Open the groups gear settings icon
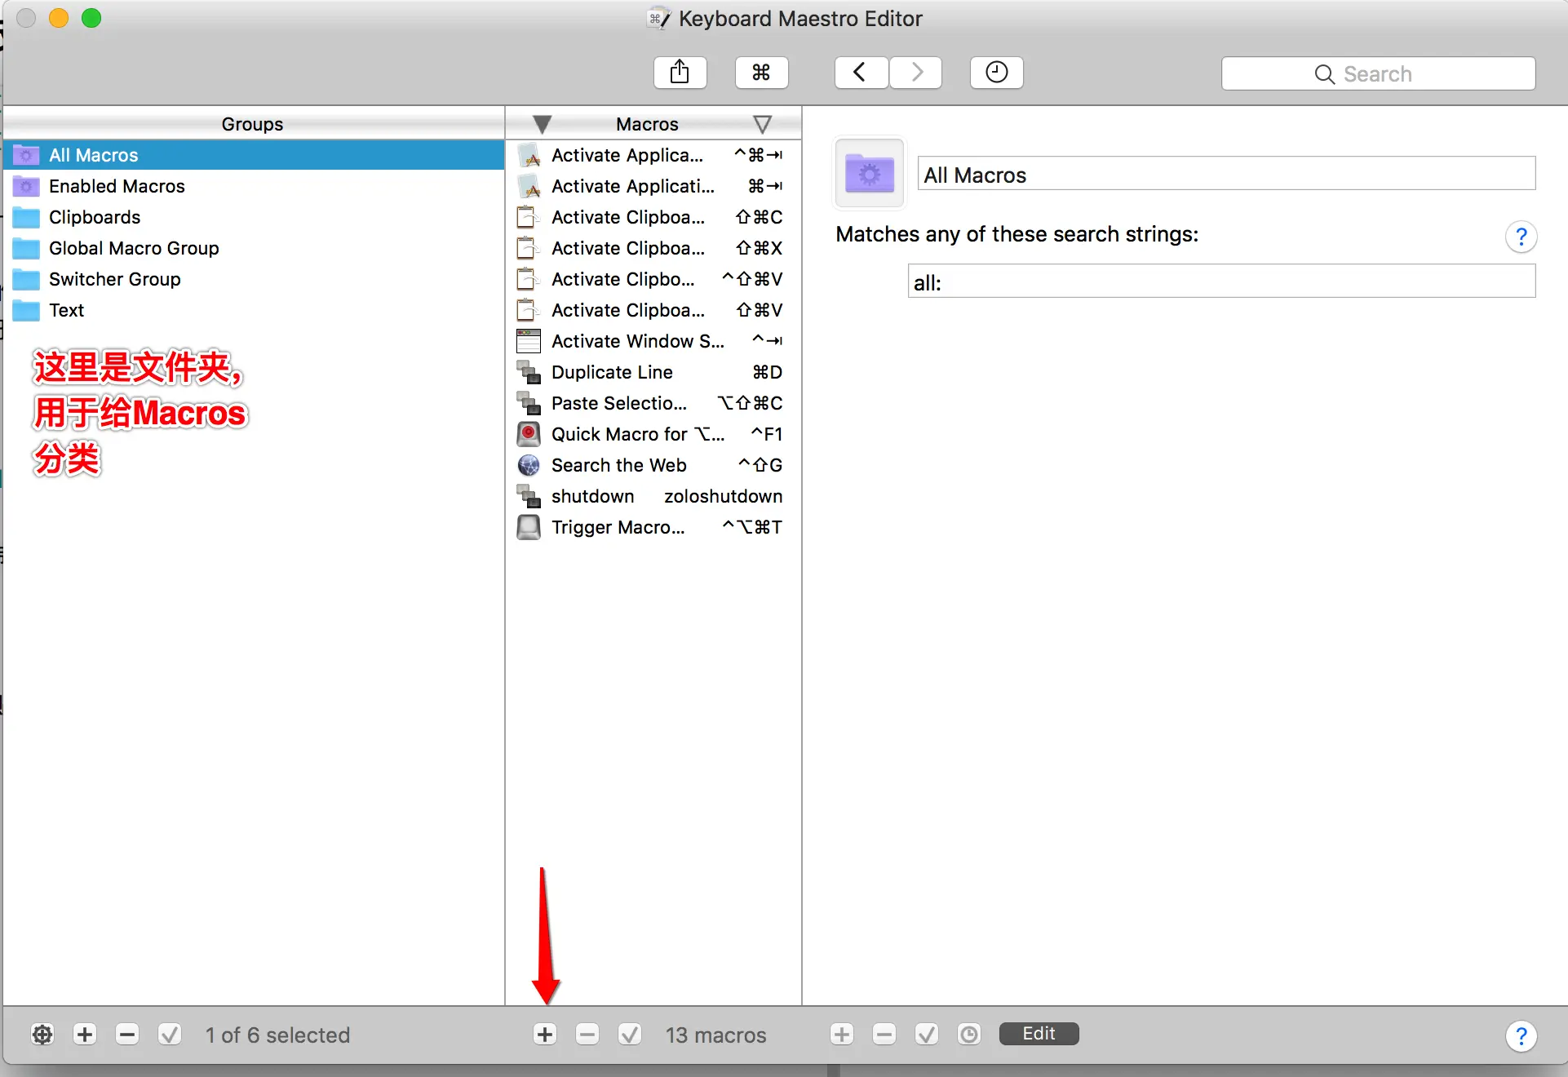 (x=42, y=1035)
